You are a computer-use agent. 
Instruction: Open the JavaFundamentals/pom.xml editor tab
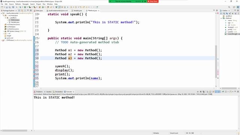[57, 10]
